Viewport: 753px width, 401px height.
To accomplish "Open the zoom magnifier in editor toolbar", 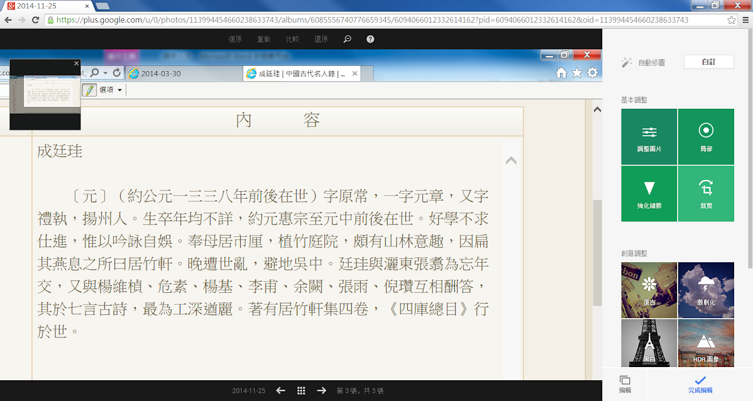I will click(x=347, y=40).
